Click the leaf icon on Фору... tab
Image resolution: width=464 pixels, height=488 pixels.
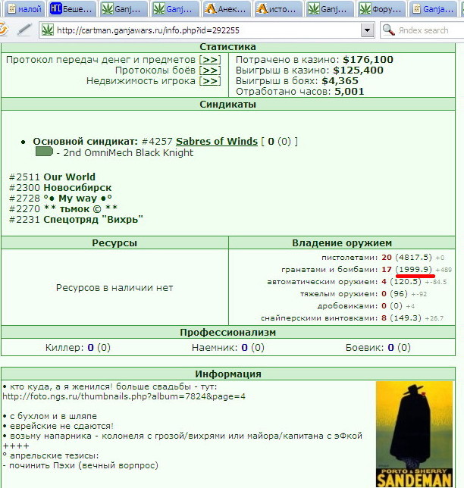coord(365,9)
